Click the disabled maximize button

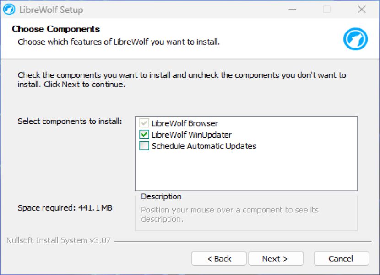[326, 10]
